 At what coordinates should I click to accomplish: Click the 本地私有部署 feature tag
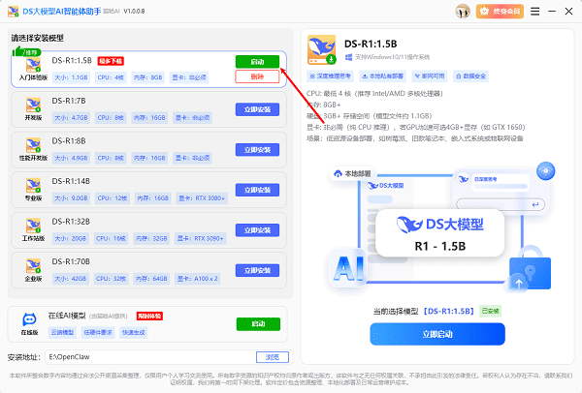point(382,76)
